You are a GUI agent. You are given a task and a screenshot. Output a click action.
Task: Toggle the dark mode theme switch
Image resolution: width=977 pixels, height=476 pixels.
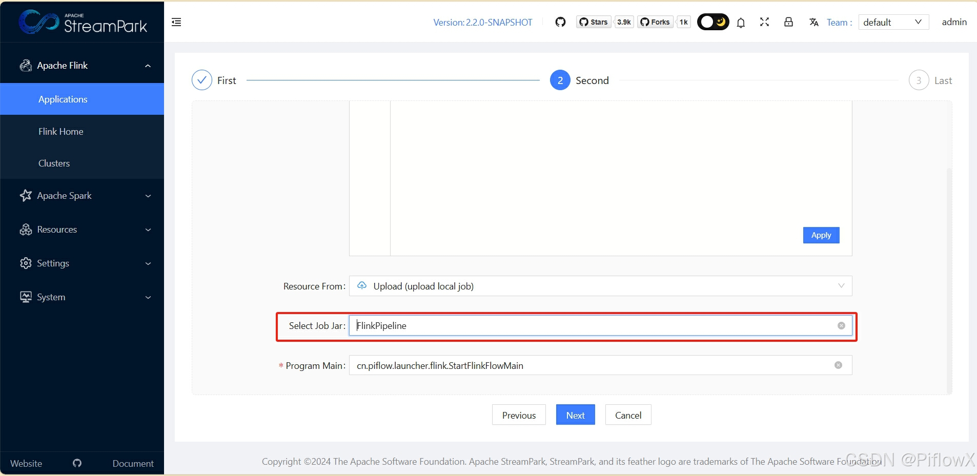[x=713, y=22]
